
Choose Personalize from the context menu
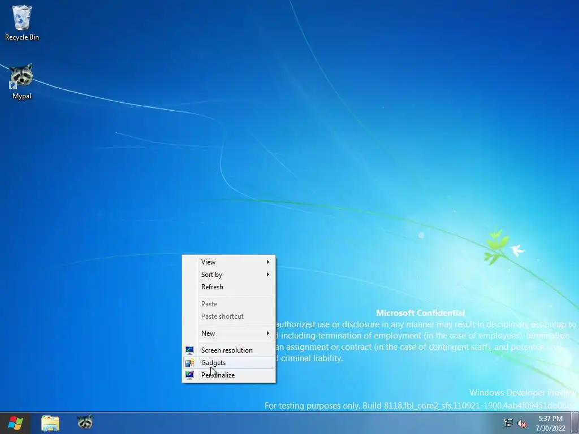coord(228,375)
